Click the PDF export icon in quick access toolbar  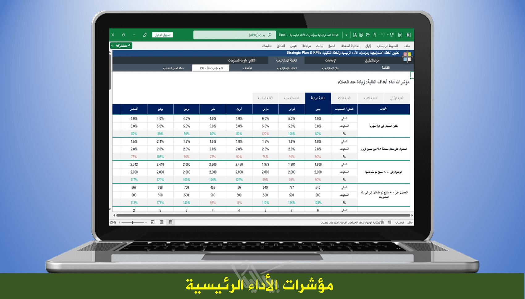pos(355,35)
